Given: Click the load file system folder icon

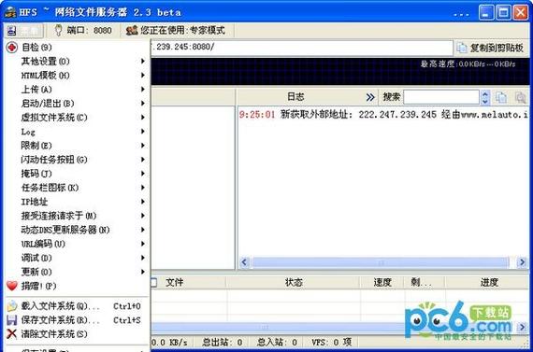Looking at the screenshot, I should point(12,306).
